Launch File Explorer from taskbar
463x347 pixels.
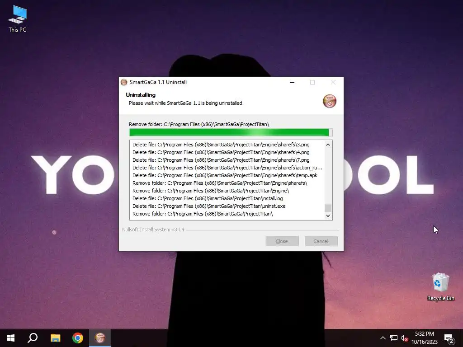point(55,338)
